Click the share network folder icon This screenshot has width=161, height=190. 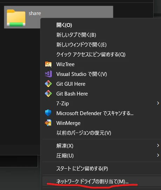[x=16, y=18]
